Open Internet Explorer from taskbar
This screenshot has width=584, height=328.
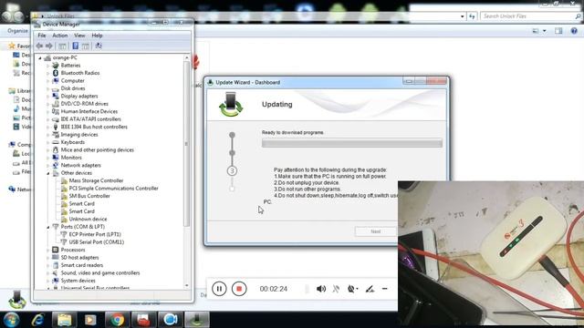(x=38, y=320)
